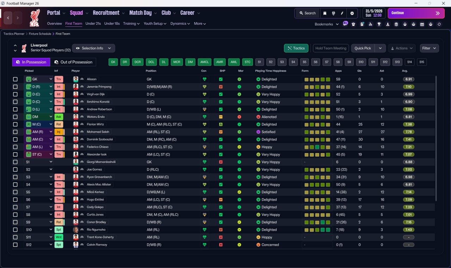451x268 pixels.
Task: Open Quick Pick dropdown arrow
Action: [380, 48]
